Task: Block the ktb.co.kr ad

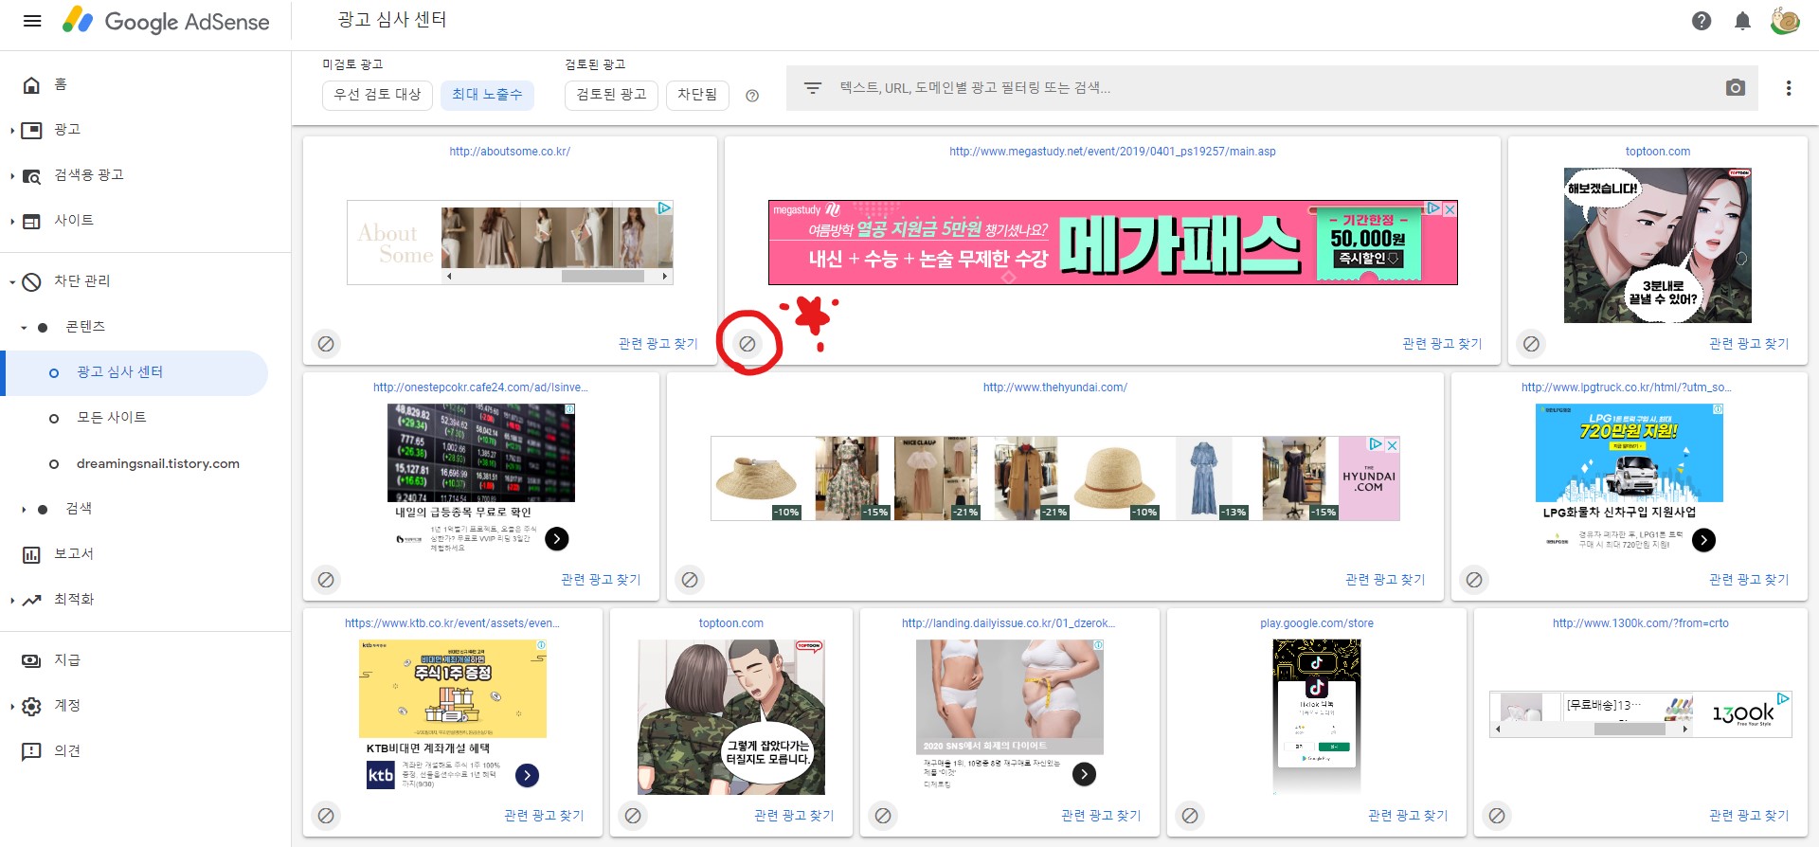Action: tap(326, 816)
